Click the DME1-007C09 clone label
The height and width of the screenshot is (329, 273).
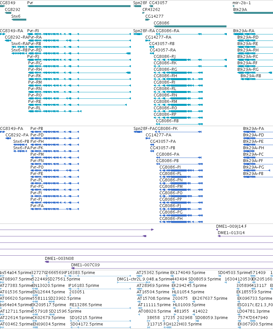[x=85, y=265]
